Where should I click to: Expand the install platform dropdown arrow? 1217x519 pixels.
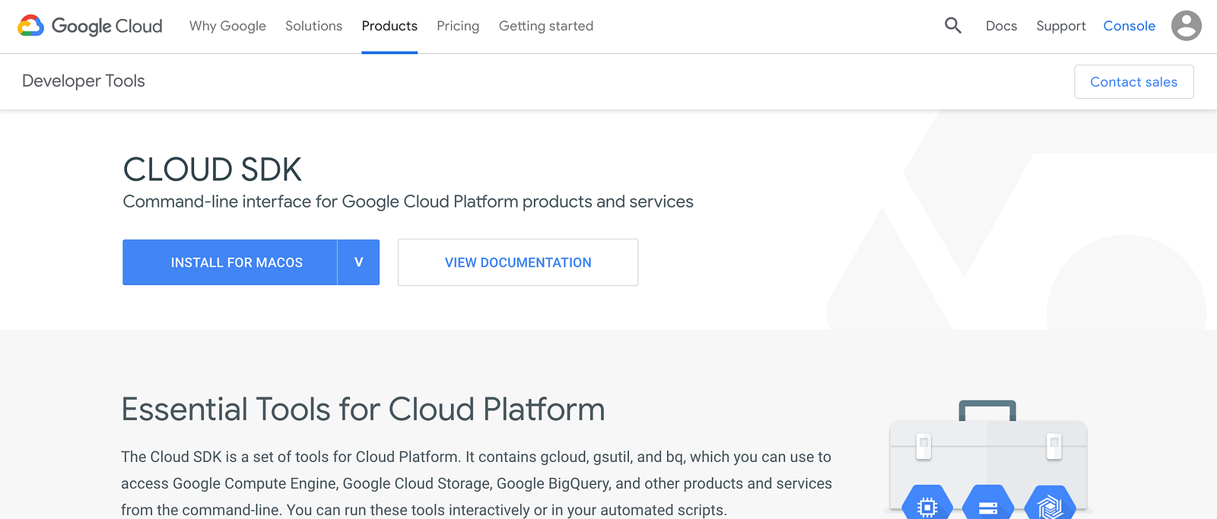tap(358, 262)
